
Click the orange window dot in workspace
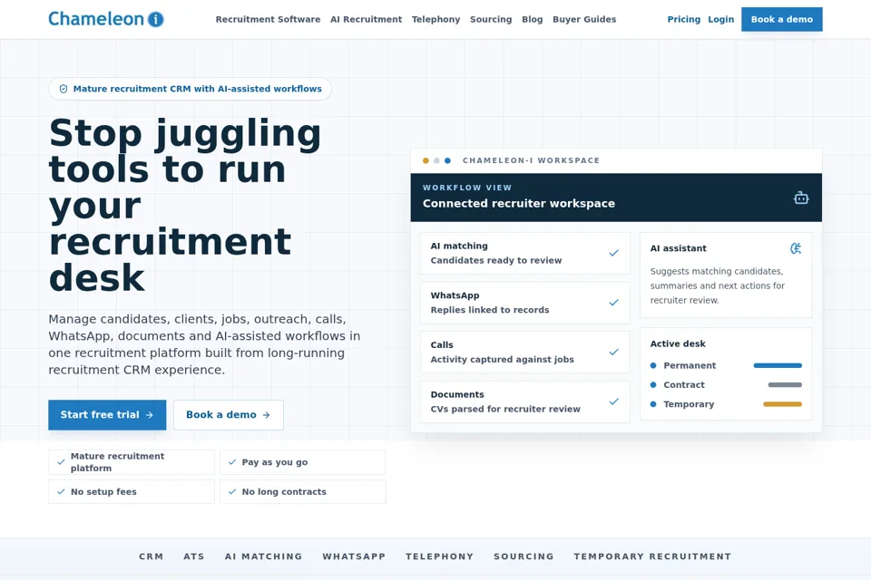click(426, 160)
